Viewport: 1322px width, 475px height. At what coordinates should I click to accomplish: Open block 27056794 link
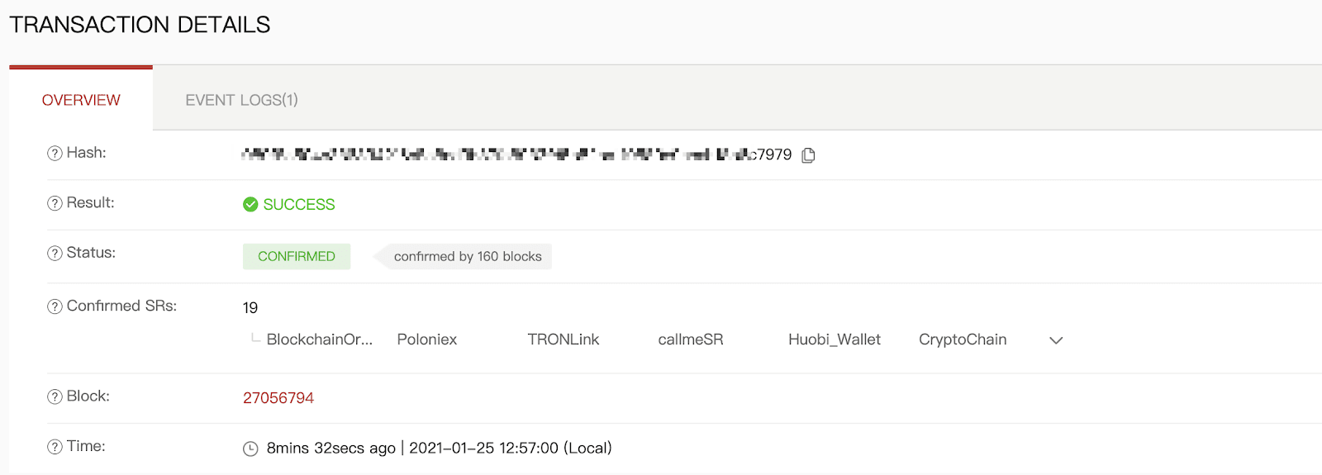278,398
